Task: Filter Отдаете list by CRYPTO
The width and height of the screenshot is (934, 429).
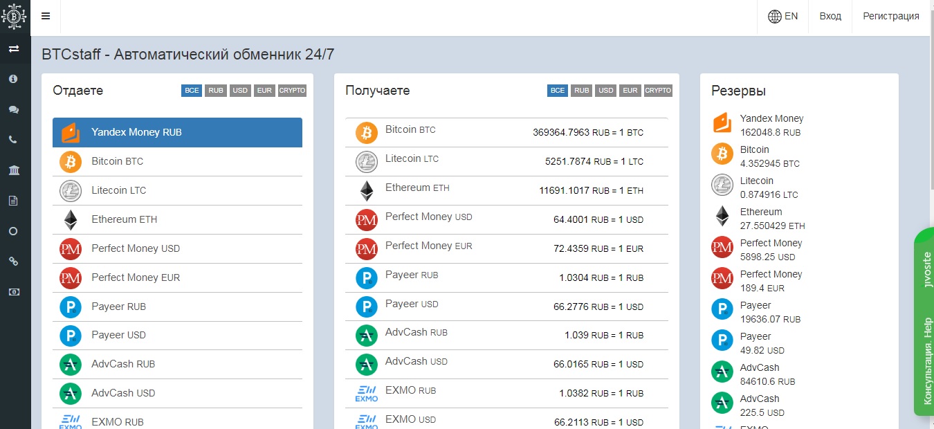Action: click(x=292, y=91)
